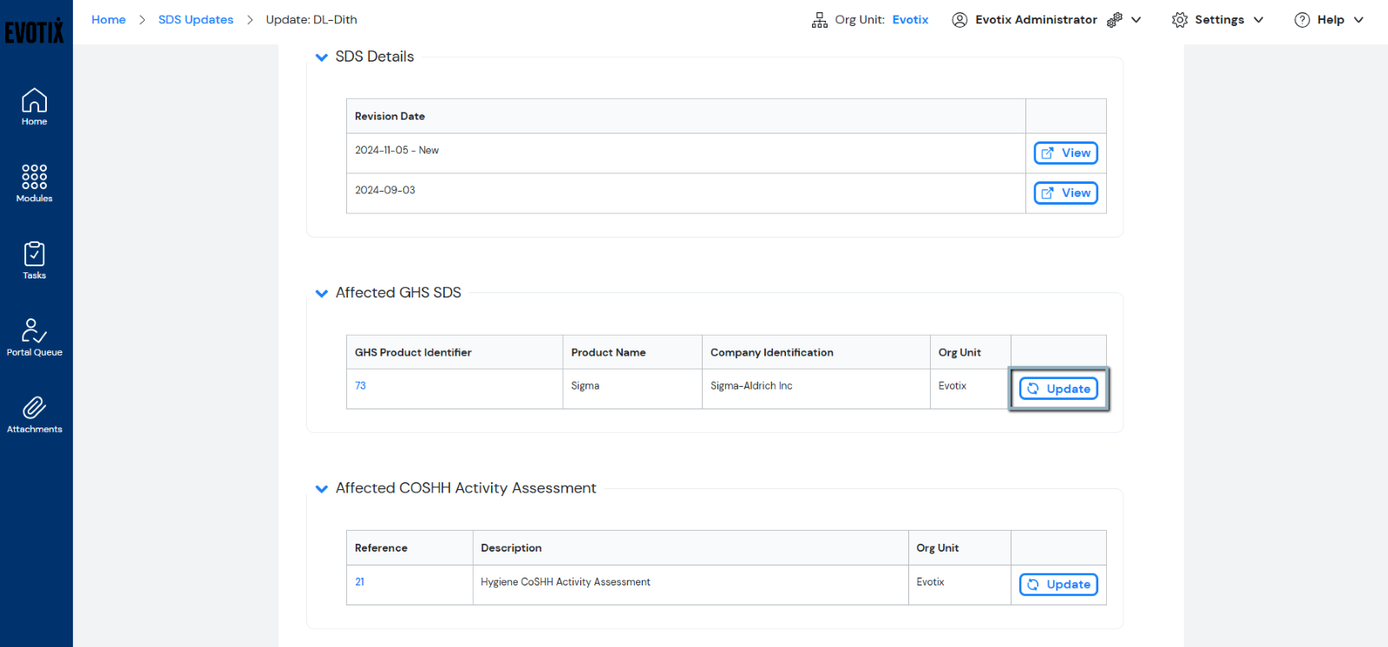The height and width of the screenshot is (647, 1388).
Task: Expand the Evotix Administrator user menu
Action: (x=1136, y=20)
